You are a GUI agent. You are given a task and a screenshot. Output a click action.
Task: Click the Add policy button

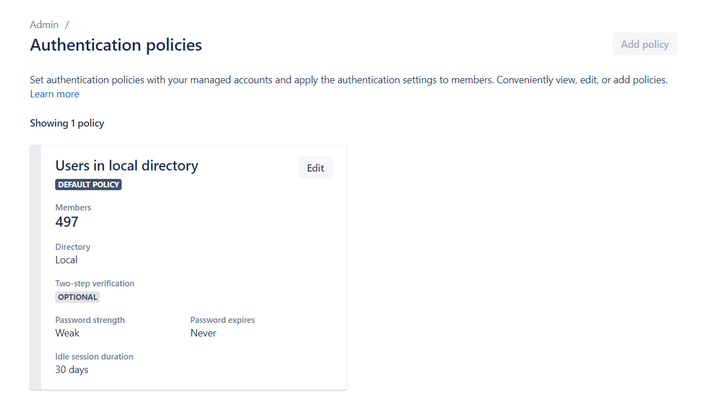pos(645,44)
